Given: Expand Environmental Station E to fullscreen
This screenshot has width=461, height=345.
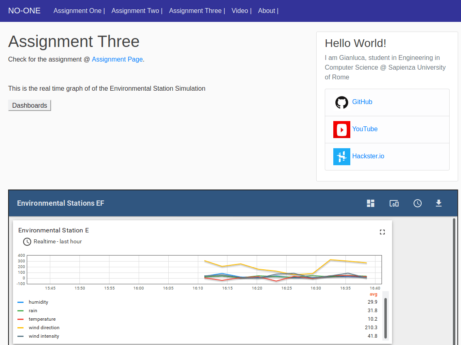Looking at the screenshot, I should [x=382, y=232].
